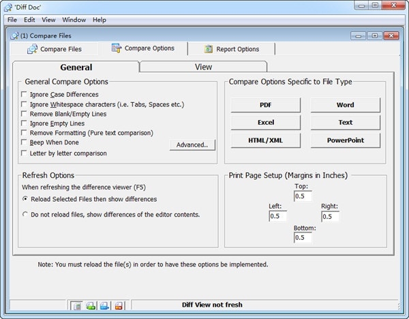Click the all-differences page icon in status bar
409x319 pixels.
point(77,305)
